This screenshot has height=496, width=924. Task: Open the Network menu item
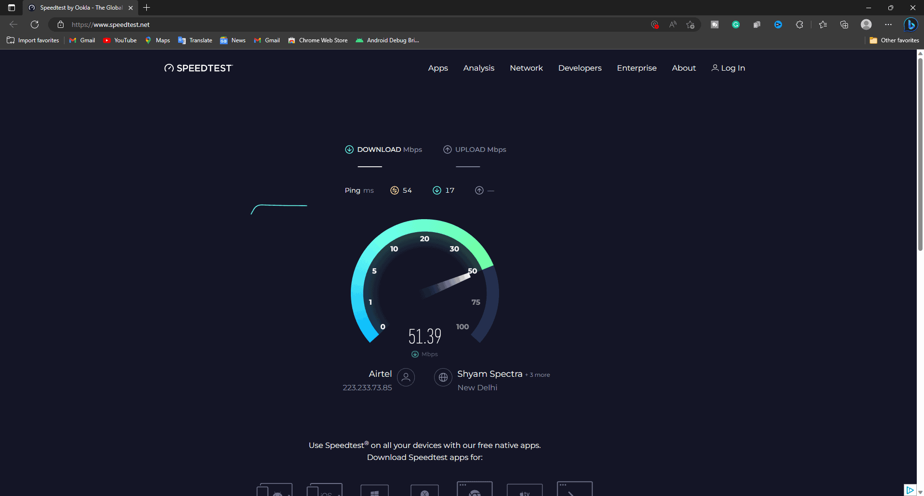526,68
